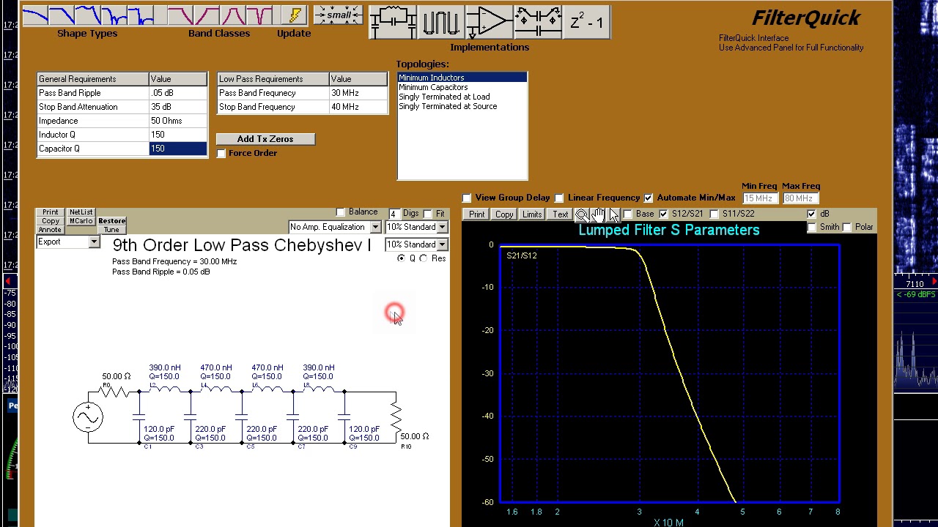Select the Res radio button
938x527 pixels.
coord(424,258)
